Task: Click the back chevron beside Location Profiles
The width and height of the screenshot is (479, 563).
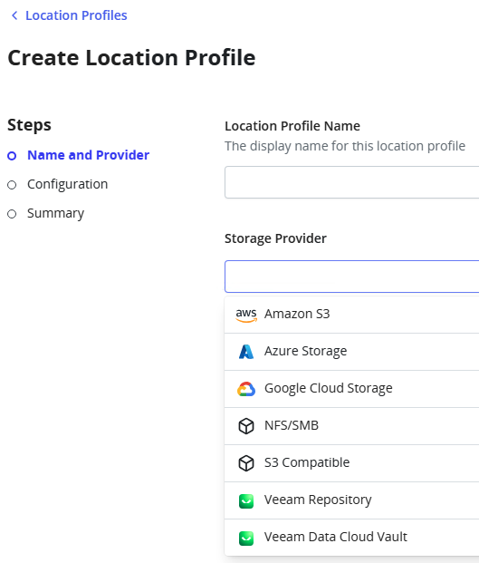Action: pyautogui.click(x=14, y=15)
